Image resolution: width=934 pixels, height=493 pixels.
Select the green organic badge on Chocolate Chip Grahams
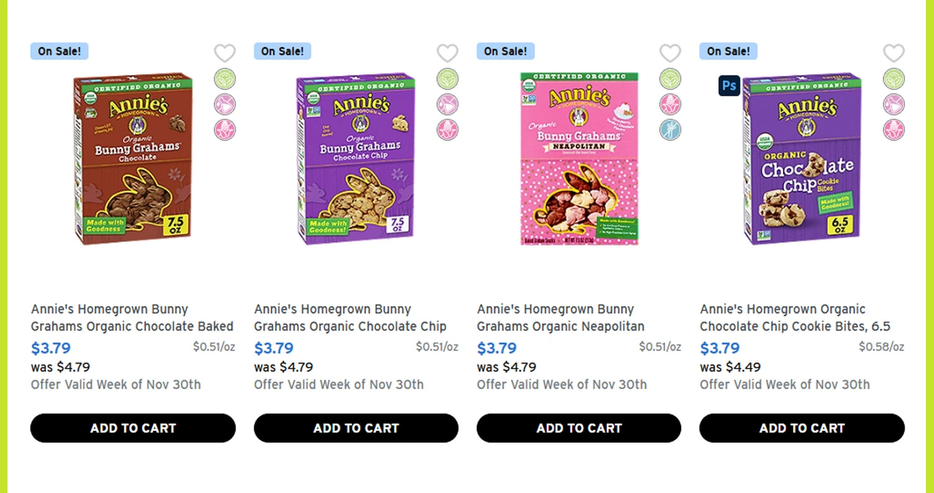pyautogui.click(x=447, y=79)
